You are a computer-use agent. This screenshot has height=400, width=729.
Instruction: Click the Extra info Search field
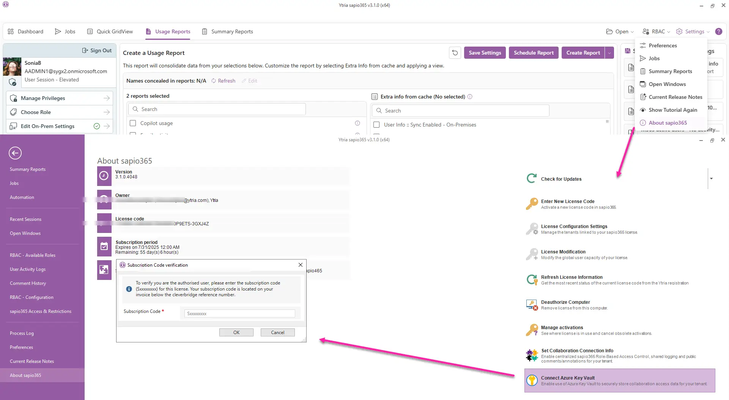click(x=461, y=111)
